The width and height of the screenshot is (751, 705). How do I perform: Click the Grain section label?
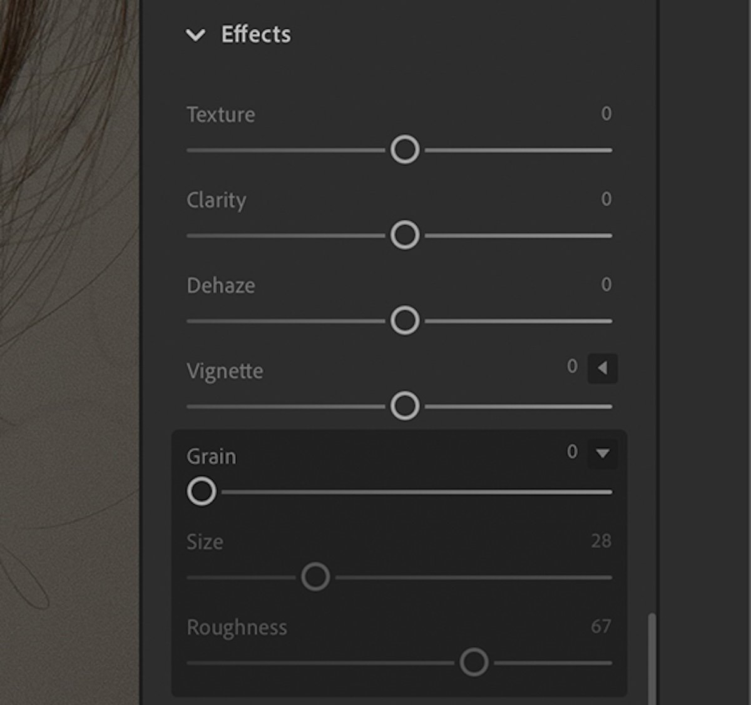coord(211,457)
